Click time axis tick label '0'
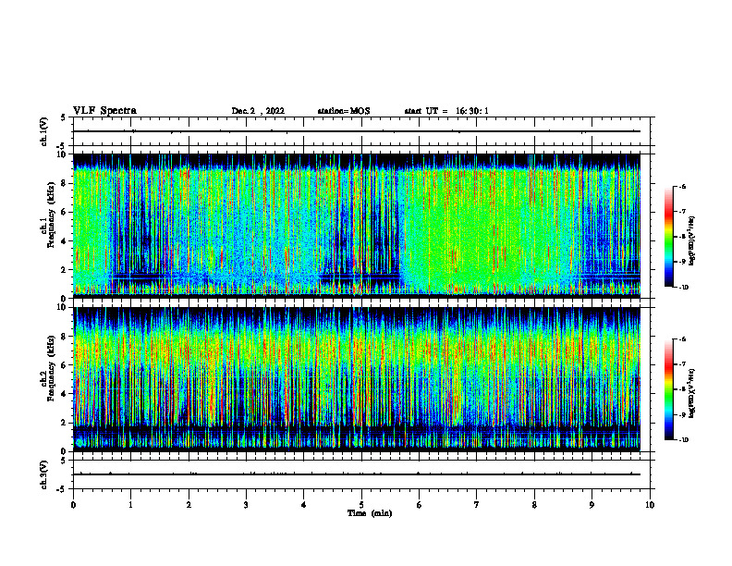732x566 pixels. pos(73,505)
